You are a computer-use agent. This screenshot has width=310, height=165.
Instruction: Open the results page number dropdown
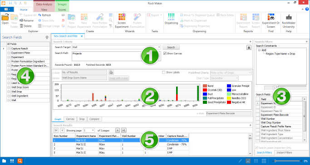pyautogui.click(x=93, y=131)
